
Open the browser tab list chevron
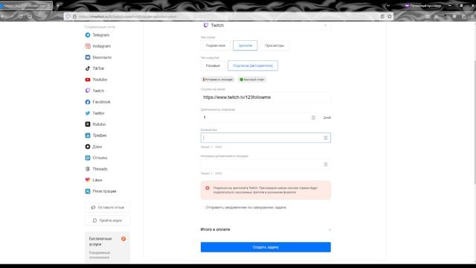point(388,5)
